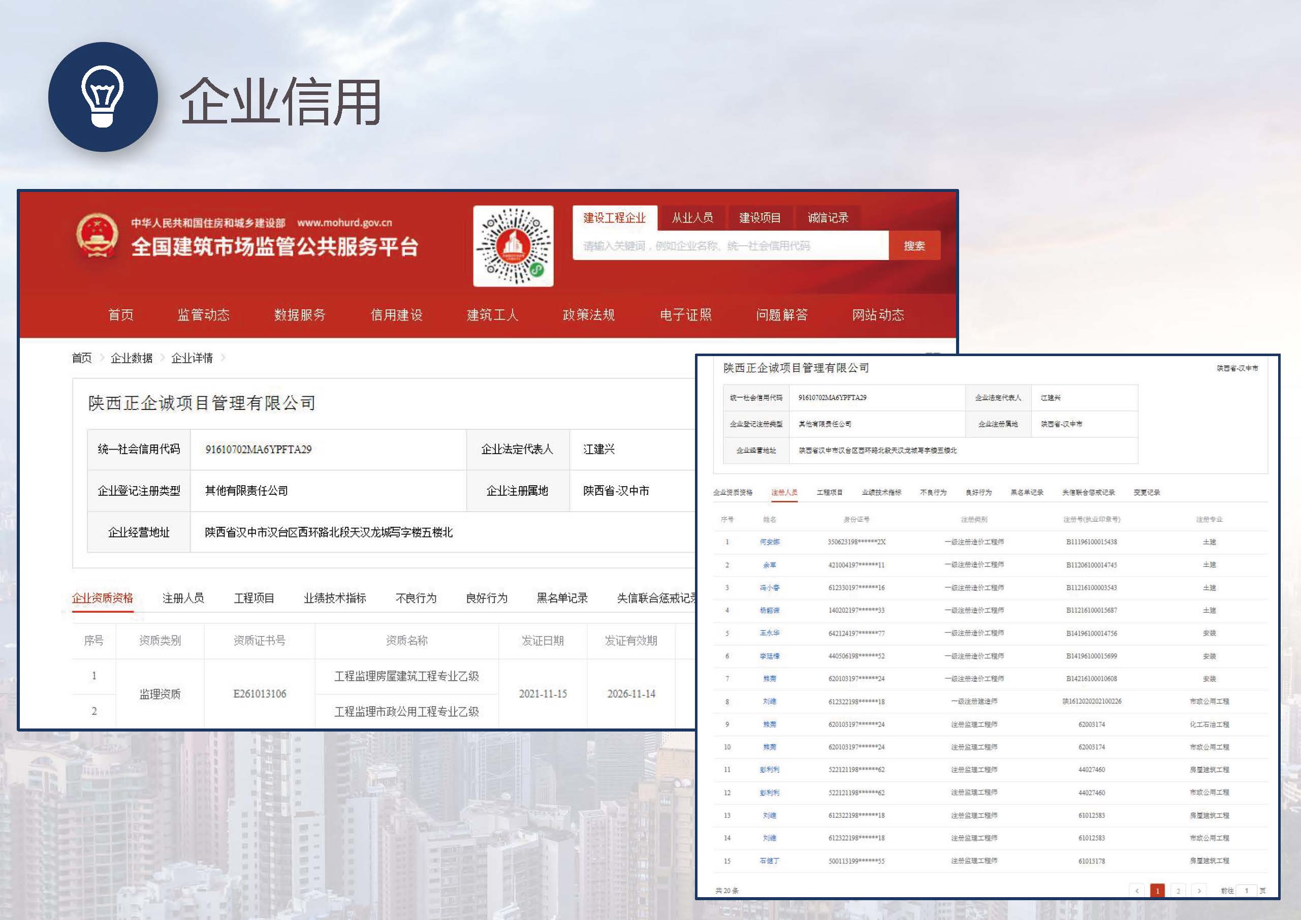Go to page 1 in pagination

(1157, 891)
